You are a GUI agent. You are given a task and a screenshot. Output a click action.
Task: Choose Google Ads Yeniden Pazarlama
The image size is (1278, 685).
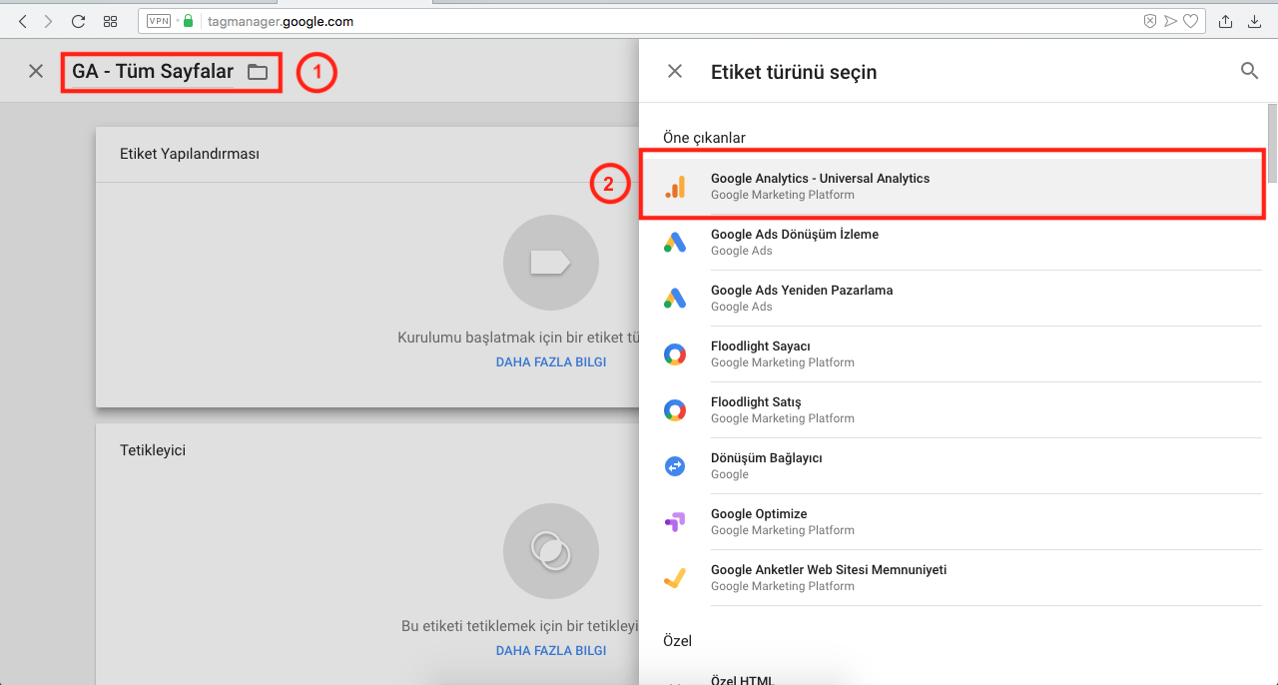951,298
